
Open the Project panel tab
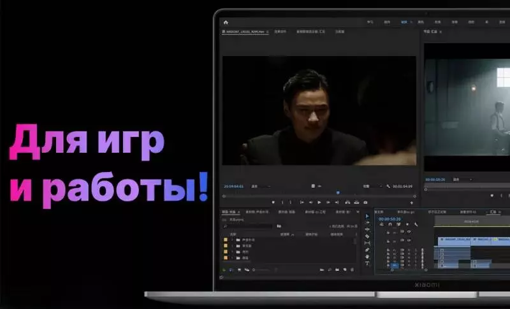click(231, 212)
